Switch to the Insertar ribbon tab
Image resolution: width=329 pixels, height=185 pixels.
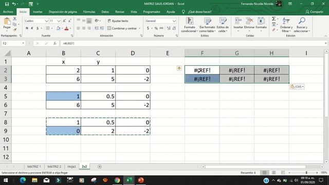pyautogui.click(x=38, y=12)
